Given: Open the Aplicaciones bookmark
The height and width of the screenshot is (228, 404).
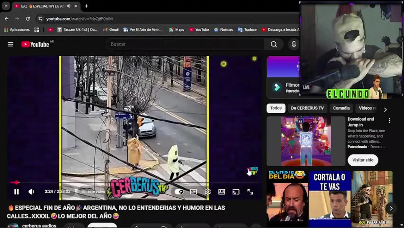Looking at the screenshot, I should (17, 30).
